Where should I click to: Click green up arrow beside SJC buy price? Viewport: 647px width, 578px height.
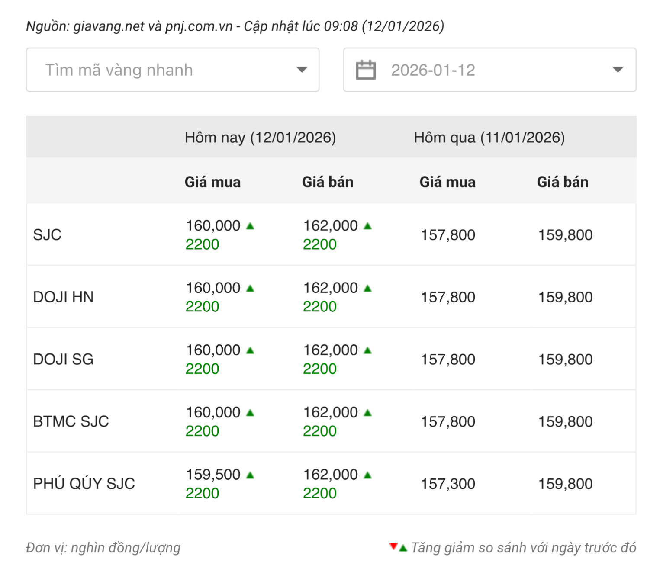[x=250, y=226]
